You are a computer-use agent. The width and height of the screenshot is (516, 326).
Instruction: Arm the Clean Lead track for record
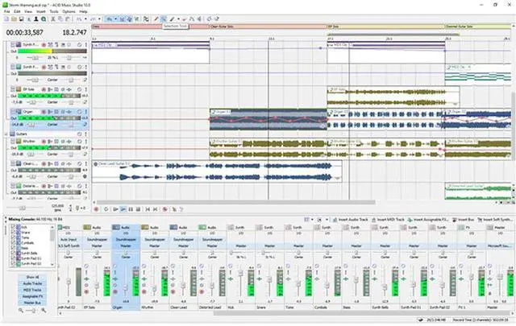[44, 163]
